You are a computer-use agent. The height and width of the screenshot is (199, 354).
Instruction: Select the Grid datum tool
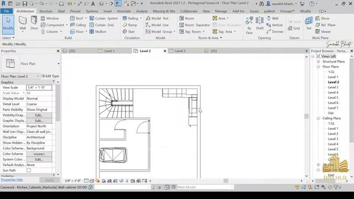tap(294, 28)
